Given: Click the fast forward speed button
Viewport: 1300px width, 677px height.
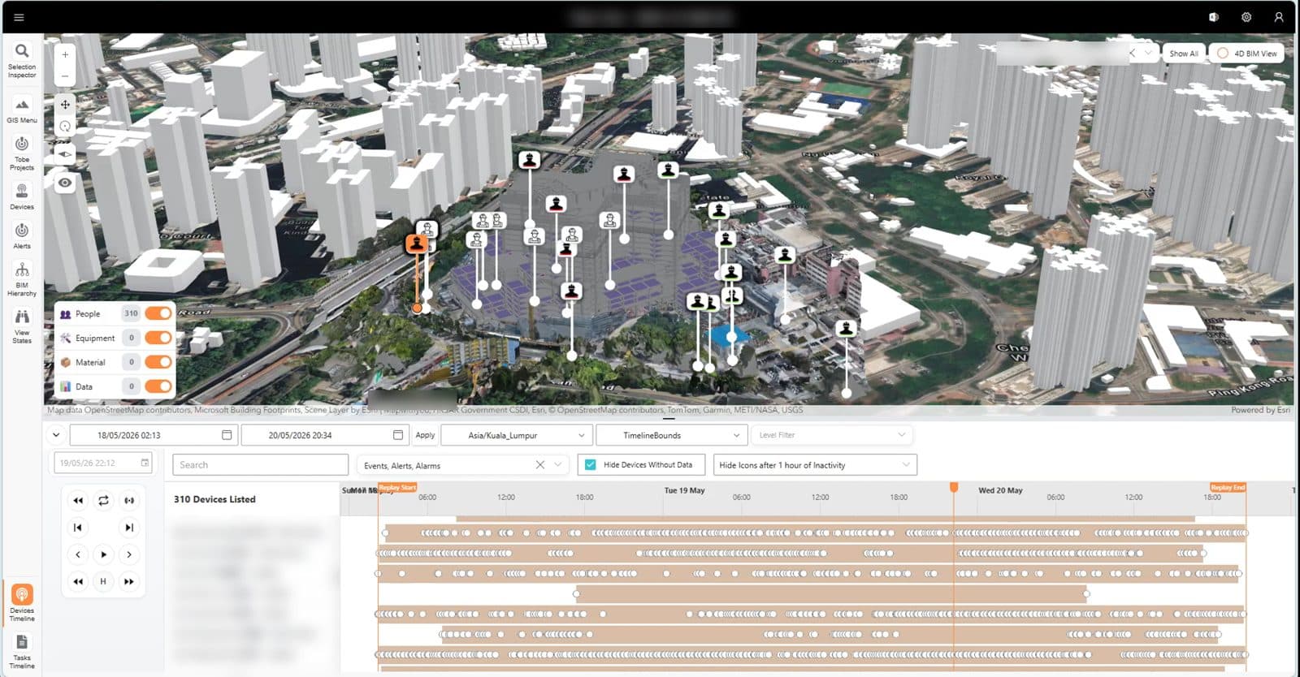Looking at the screenshot, I should 129,581.
